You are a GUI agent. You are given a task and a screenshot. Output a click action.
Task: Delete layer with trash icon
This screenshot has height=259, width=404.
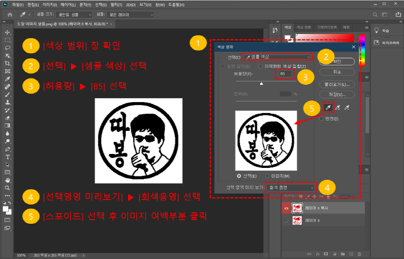(x=360, y=254)
